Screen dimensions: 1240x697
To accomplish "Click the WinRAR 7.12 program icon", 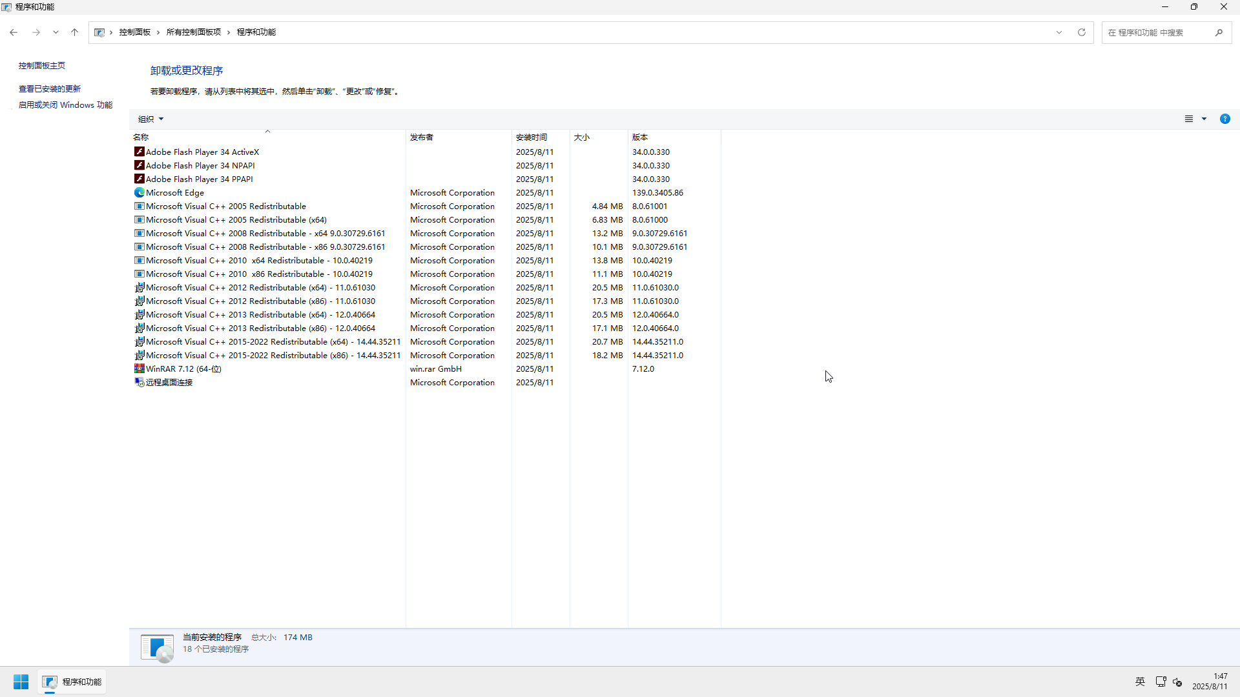I will coord(139,369).
